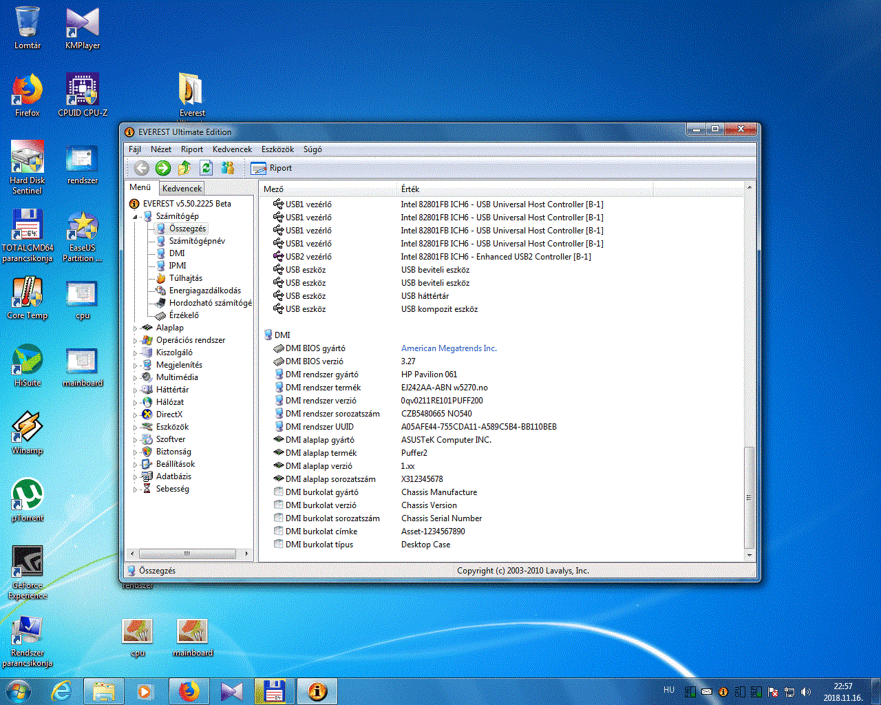The image size is (881, 705).
Task: Expand the Alaplap tree node
Action: [136, 328]
